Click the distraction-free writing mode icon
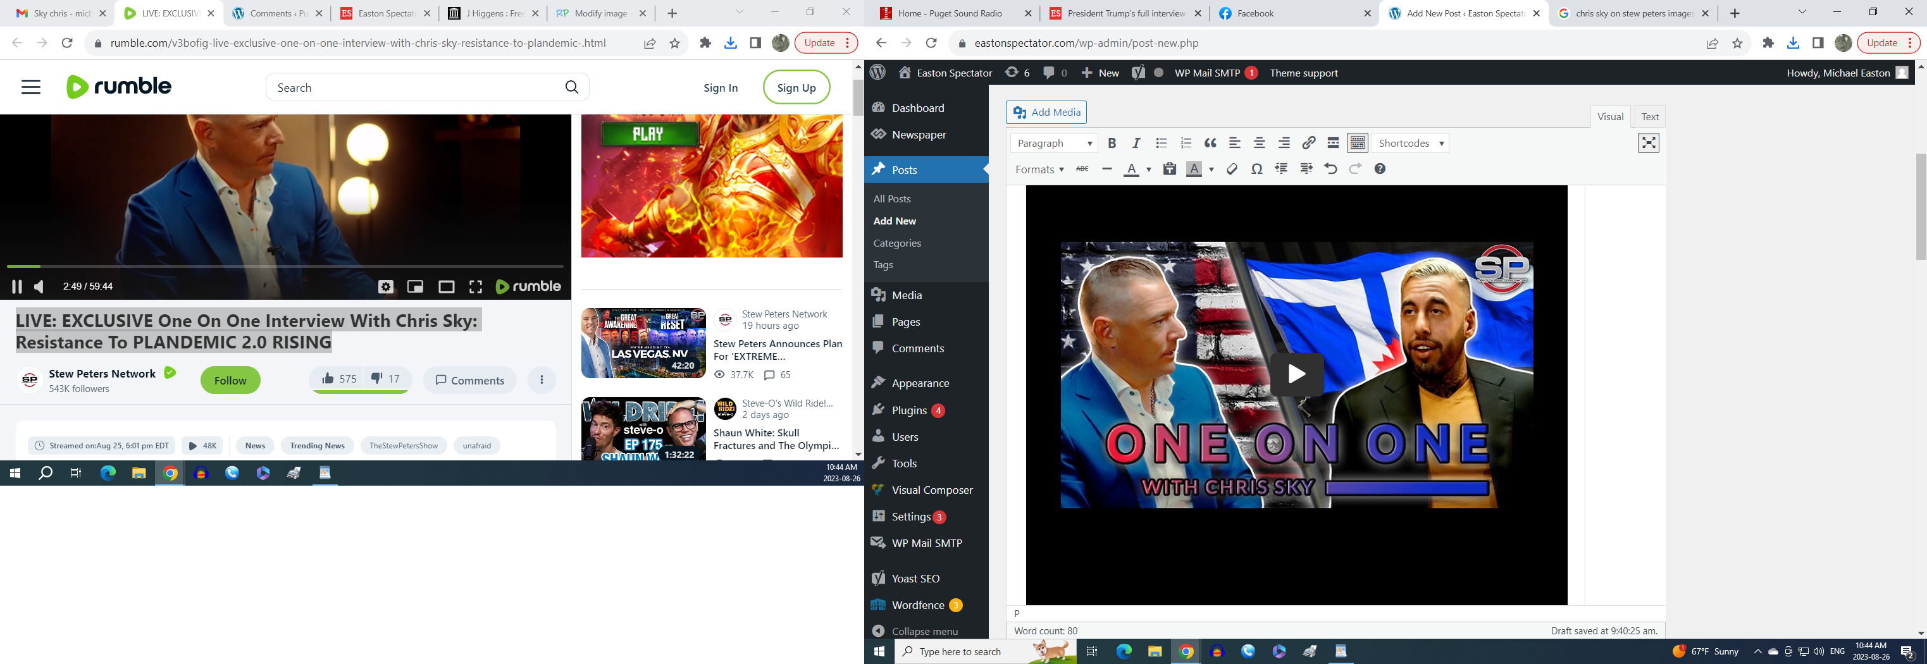Image resolution: width=1927 pixels, height=664 pixels. point(1648,143)
